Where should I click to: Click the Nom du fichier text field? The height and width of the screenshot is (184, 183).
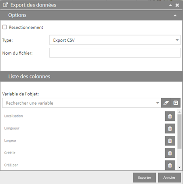pos(115,53)
